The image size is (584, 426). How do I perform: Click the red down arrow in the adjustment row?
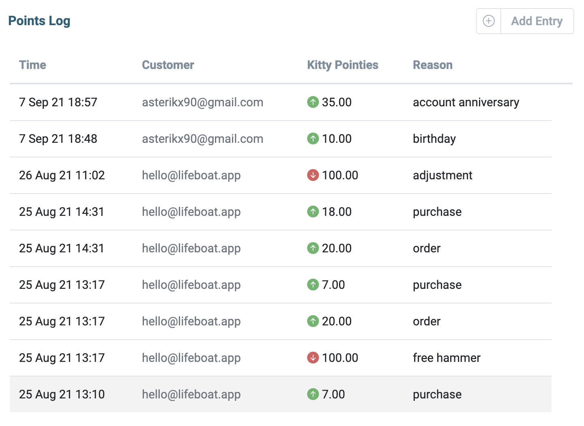click(x=313, y=175)
